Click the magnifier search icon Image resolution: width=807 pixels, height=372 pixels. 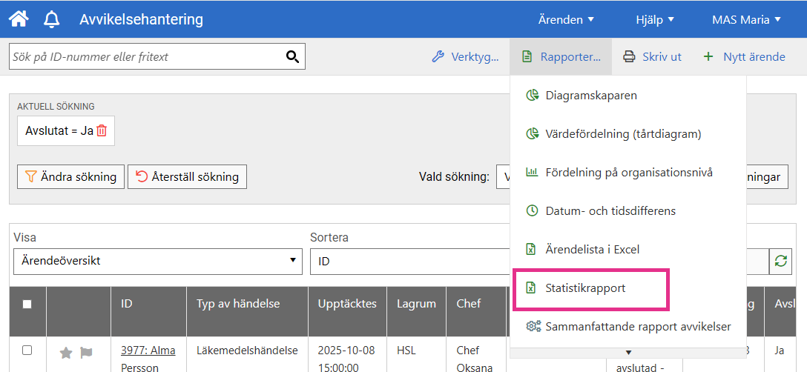(292, 56)
